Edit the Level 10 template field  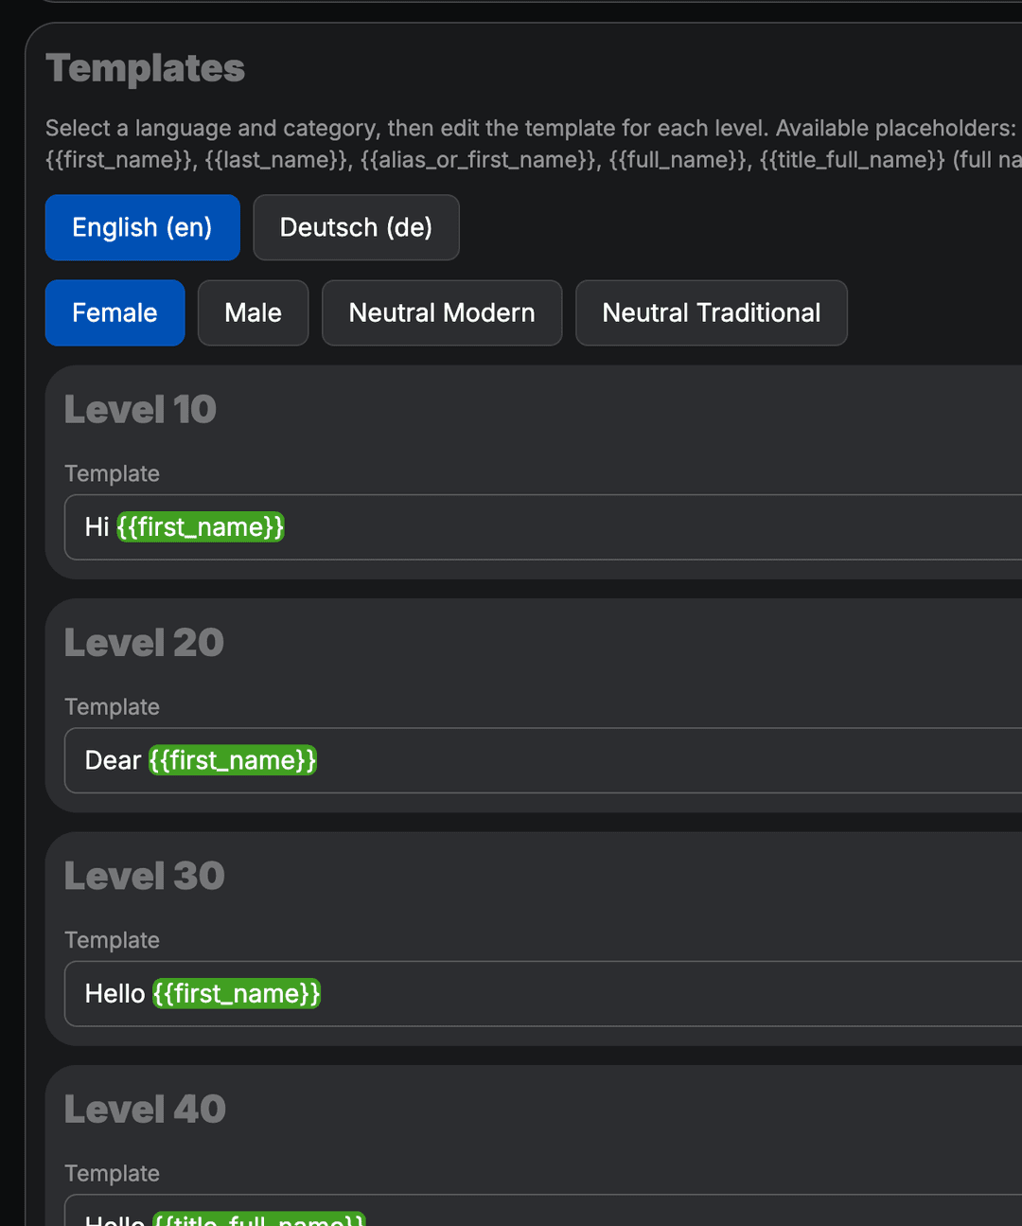(x=543, y=527)
